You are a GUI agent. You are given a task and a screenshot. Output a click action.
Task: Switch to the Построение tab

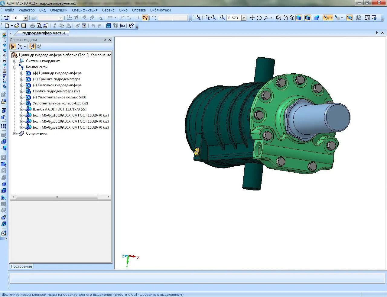pos(21,267)
